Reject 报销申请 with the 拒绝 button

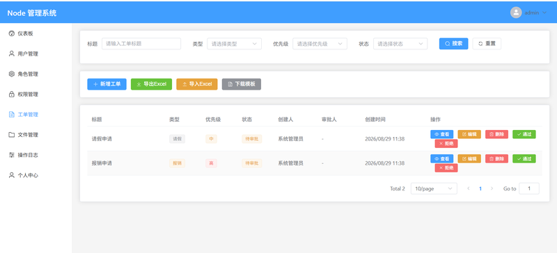coord(446,168)
